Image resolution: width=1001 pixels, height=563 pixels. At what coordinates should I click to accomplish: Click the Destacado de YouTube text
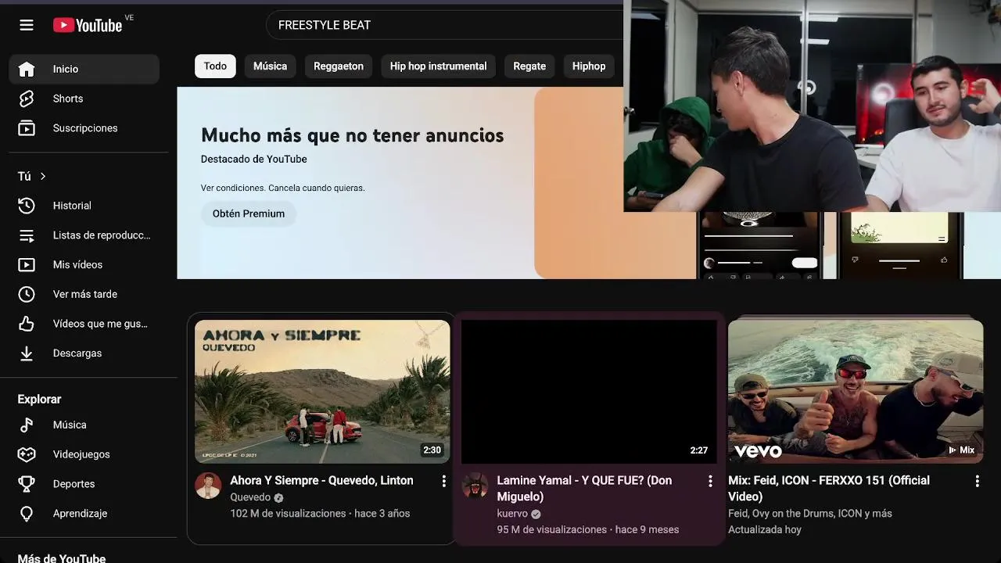253,159
